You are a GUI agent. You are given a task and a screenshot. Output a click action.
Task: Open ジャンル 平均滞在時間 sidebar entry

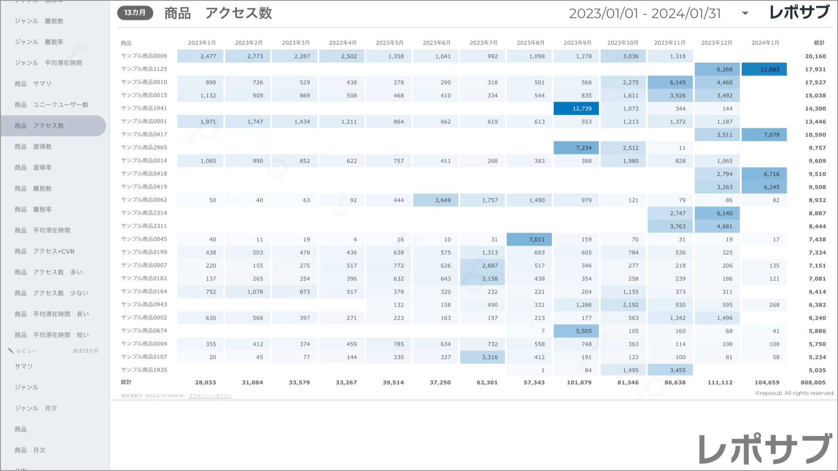click(x=48, y=63)
